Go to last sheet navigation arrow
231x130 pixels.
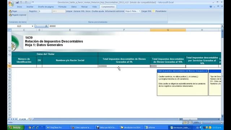[16, 119]
